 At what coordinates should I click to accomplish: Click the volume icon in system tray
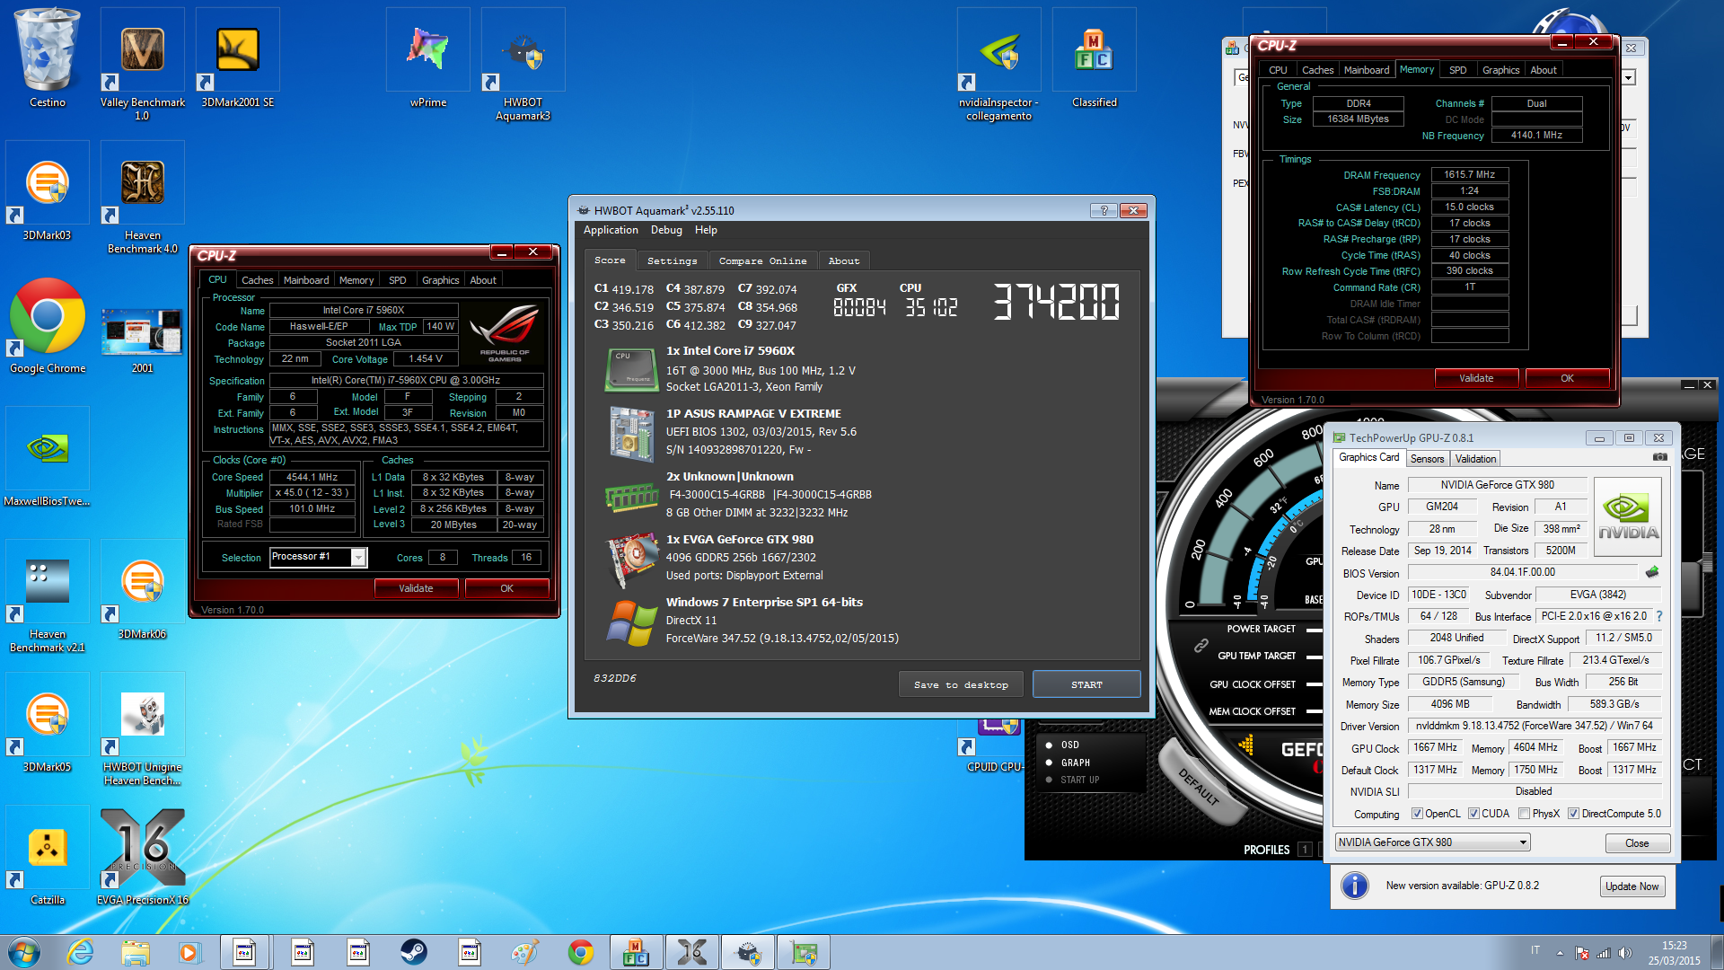(x=1624, y=953)
